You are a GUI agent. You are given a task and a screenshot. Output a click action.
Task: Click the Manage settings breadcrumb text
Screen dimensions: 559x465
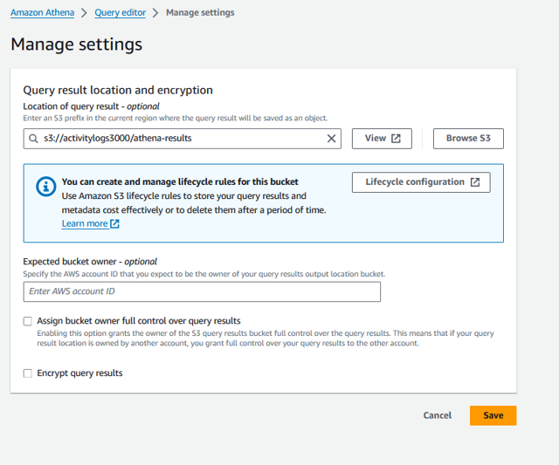[x=200, y=12]
